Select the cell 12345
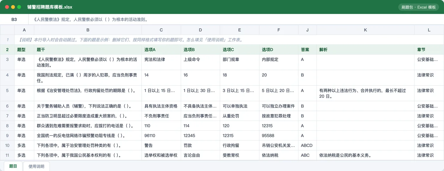This screenshot has height=171, width=444. pos(200,135)
